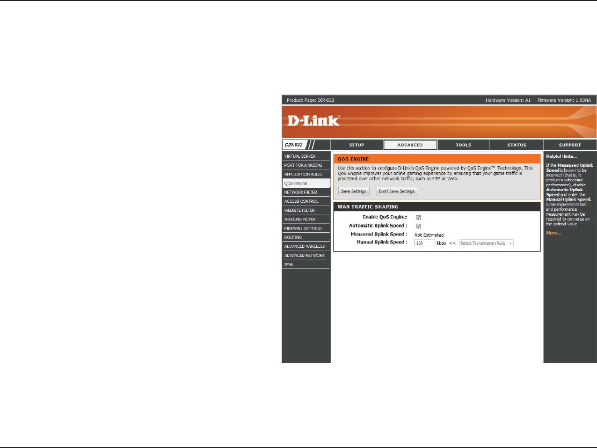The image size is (597, 448).
Task: Uncheck the Automatic Uplink Speed checkbox
Action: 418,226
